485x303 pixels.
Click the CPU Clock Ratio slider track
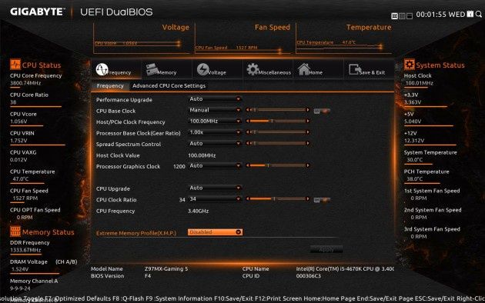(277, 199)
